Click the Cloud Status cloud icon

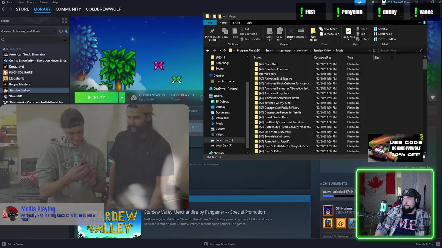tap(134, 97)
